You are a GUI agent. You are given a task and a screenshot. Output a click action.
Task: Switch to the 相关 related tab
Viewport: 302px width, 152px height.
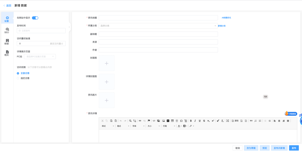tap(7, 53)
